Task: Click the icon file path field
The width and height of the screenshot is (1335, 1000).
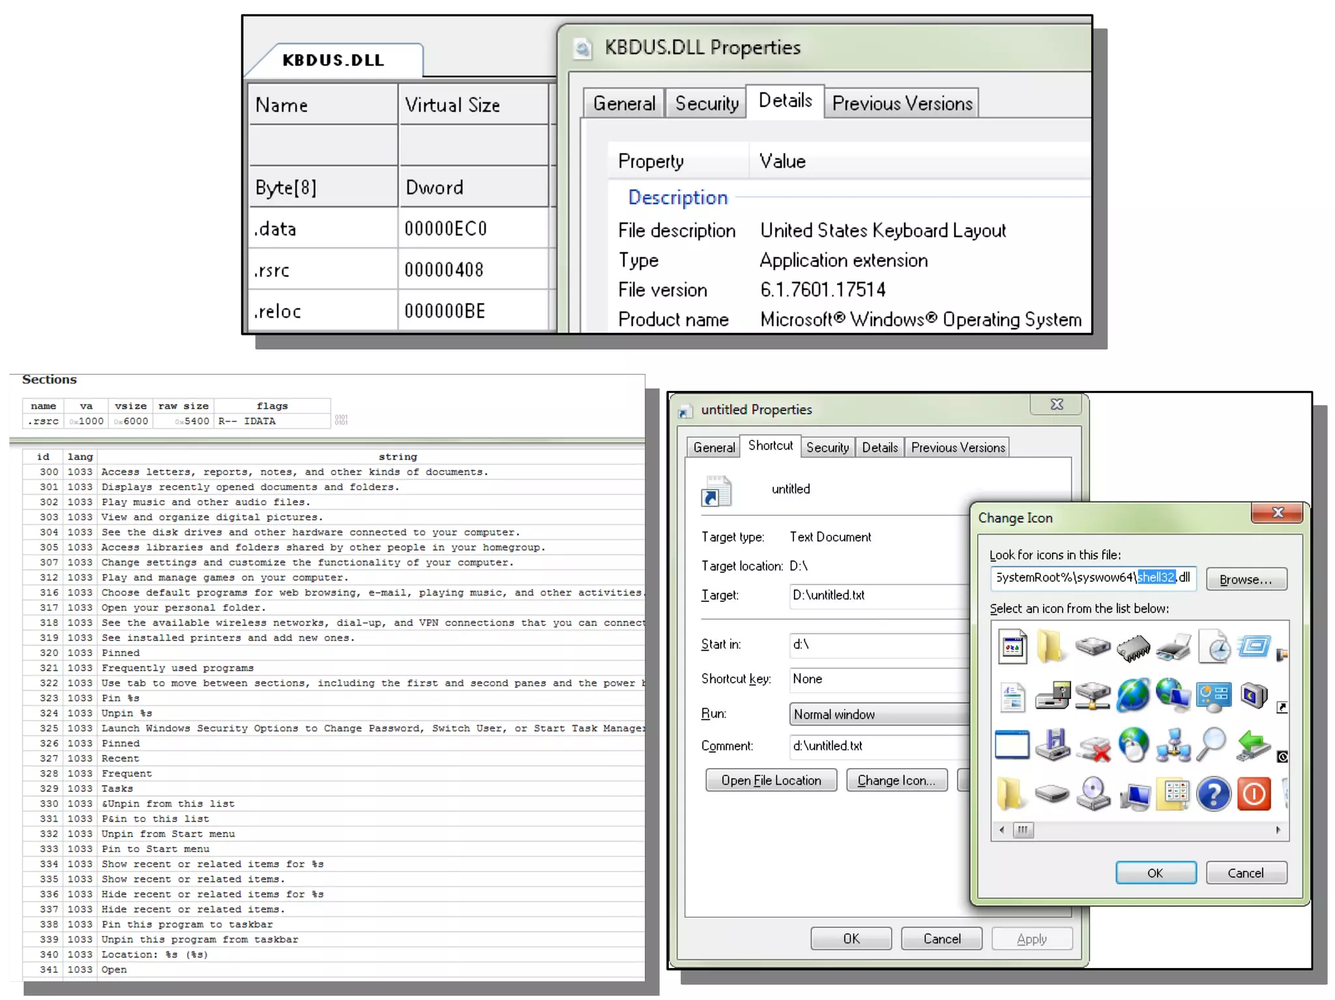Action: point(1093,578)
